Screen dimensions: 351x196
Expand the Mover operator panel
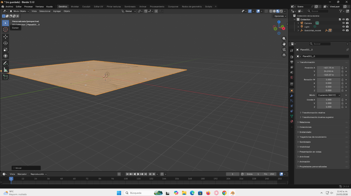click(26, 168)
